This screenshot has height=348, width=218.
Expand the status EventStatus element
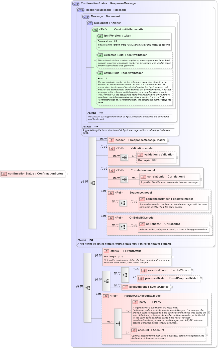tap(173, 257)
